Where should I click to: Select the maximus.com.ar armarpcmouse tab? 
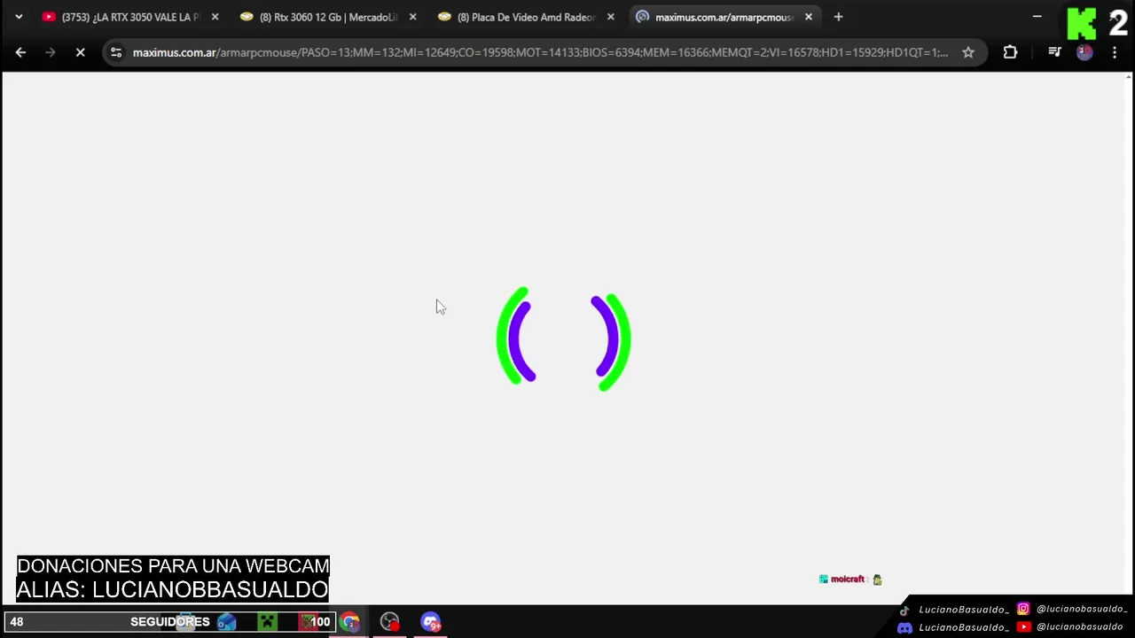point(724,17)
